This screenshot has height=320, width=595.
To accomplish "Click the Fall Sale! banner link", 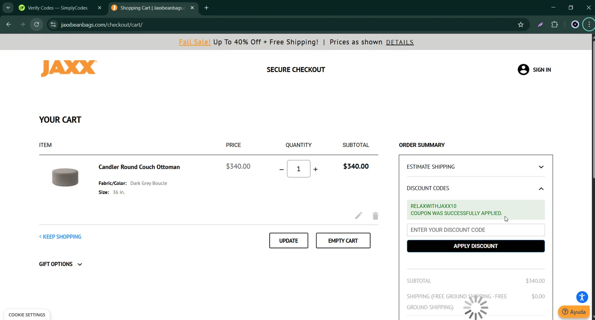I will (195, 42).
